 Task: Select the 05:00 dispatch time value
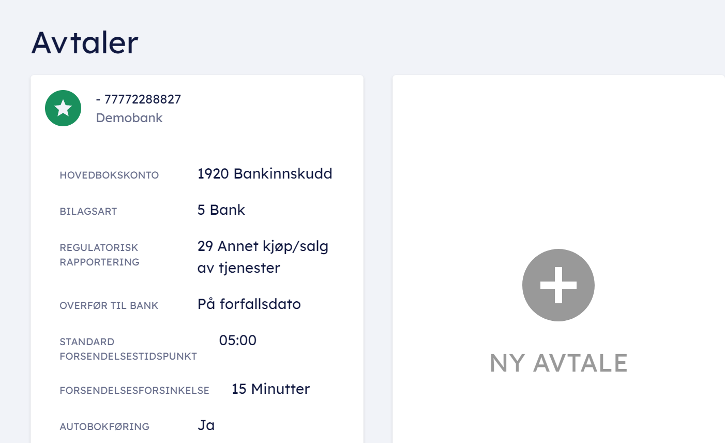(238, 341)
